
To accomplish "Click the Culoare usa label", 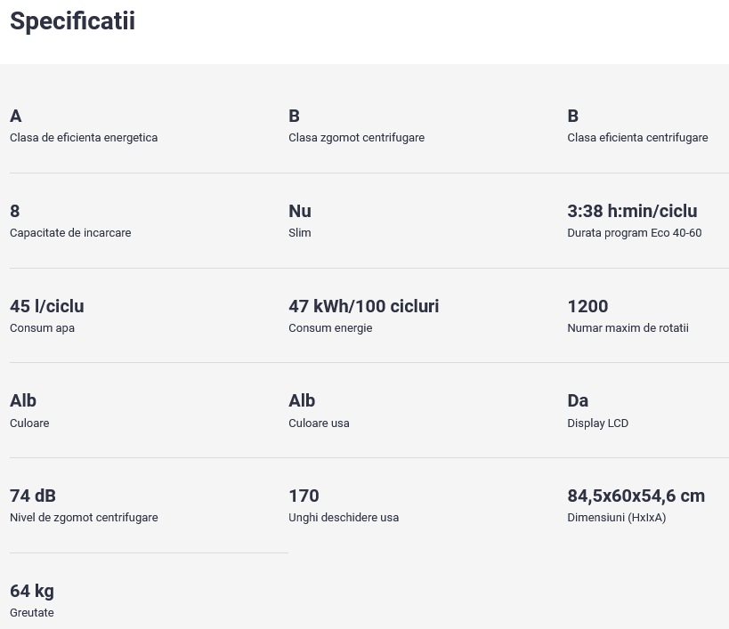I will [x=319, y=423].
